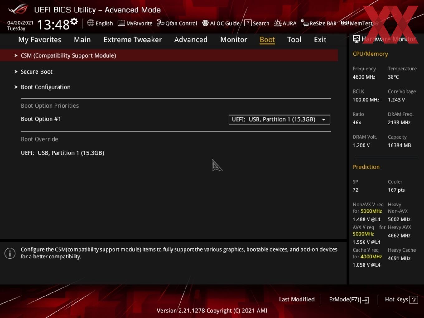This screenshot has width=424, height=318.
Task: Click the Boot Override heading
Action: (39, 139)
